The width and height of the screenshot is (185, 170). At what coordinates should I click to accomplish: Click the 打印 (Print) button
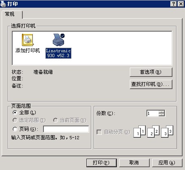coord(101,163)
